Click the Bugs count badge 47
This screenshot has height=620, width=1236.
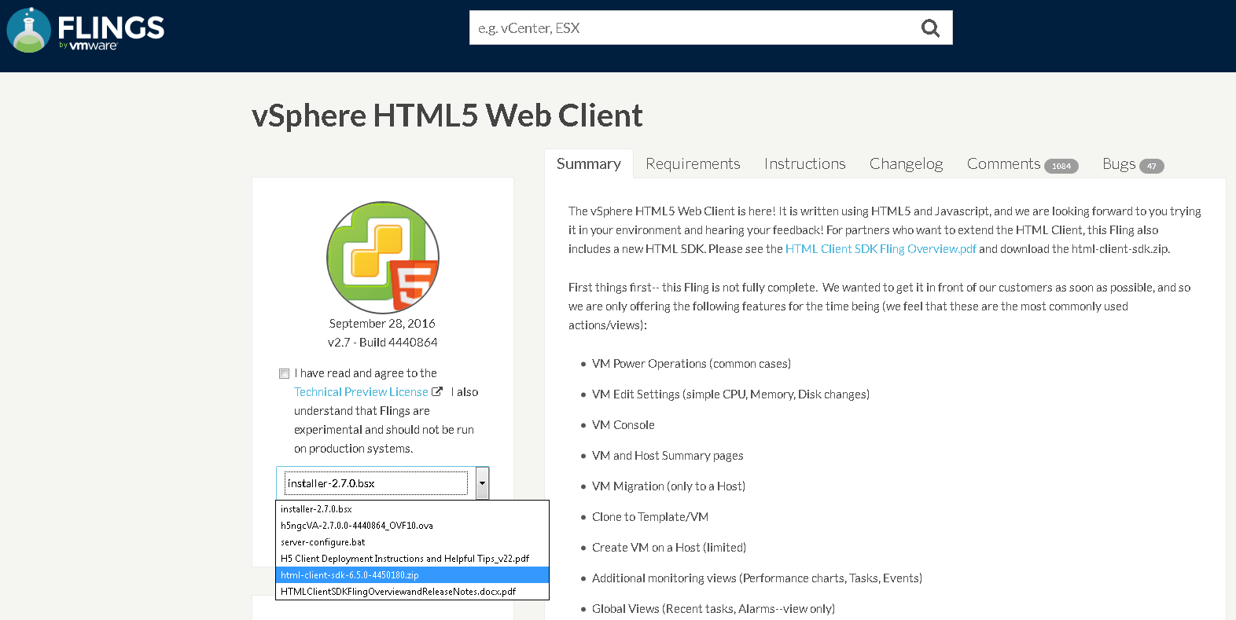click(1151, 166)
